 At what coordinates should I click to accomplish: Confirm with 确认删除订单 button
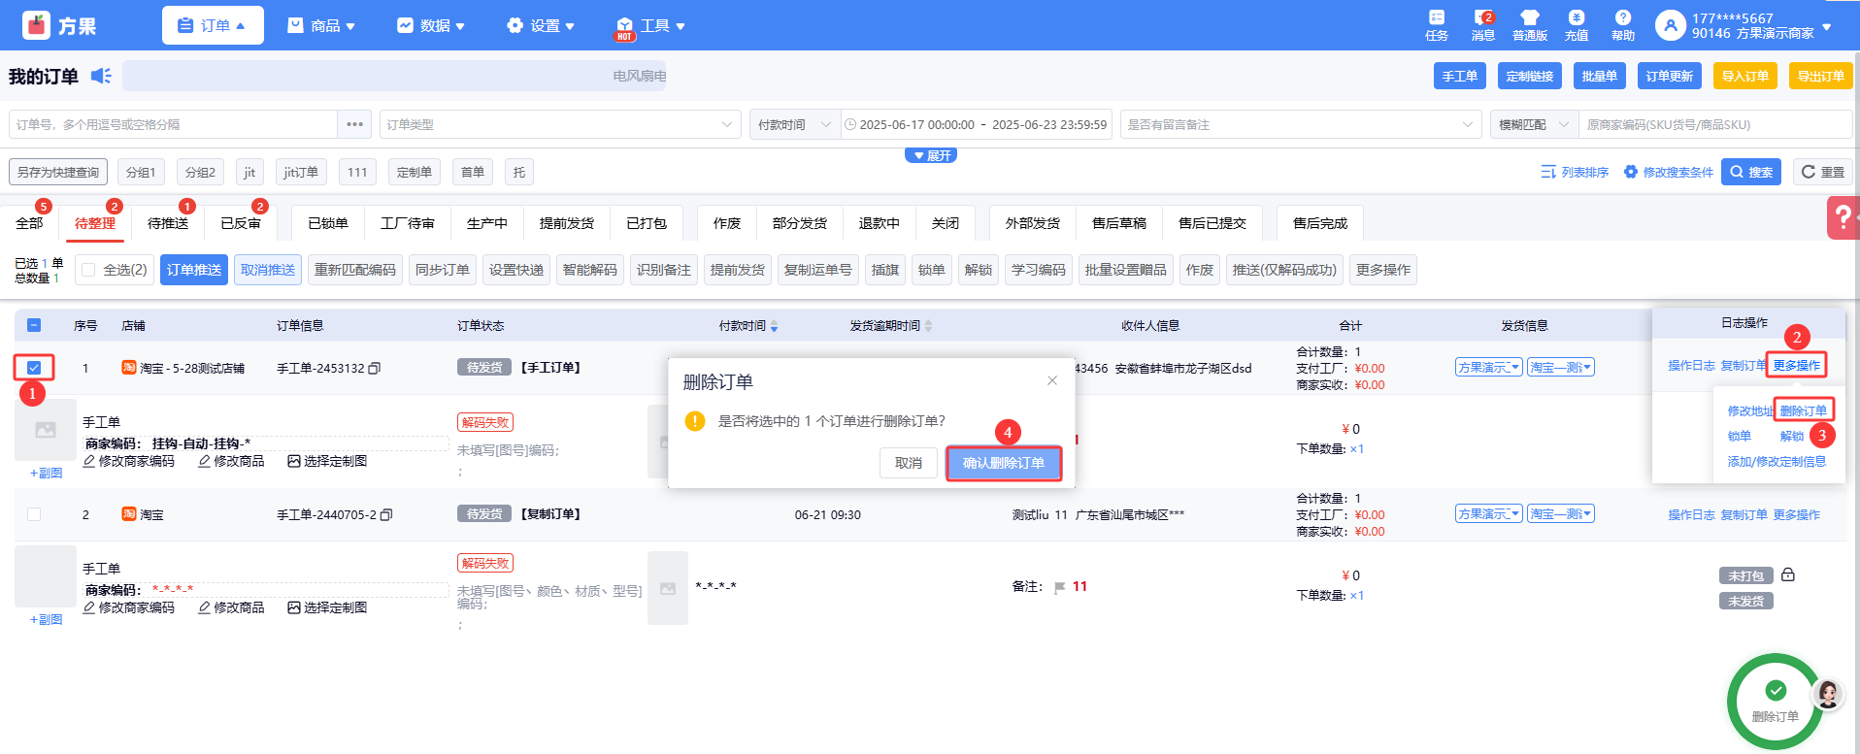[x=1003, y=463]
